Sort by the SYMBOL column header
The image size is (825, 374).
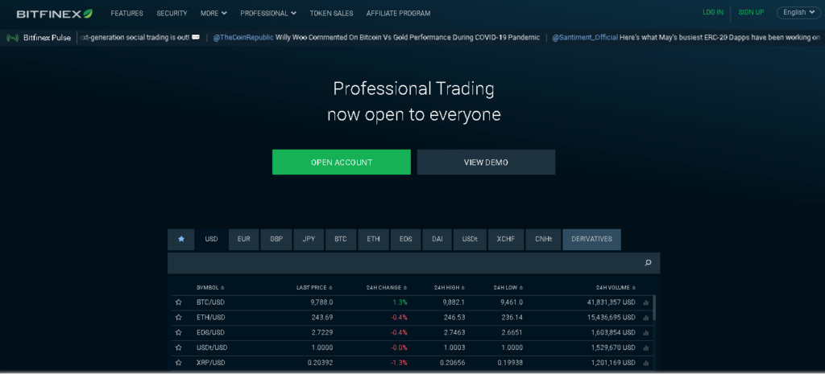pos(210,288)
